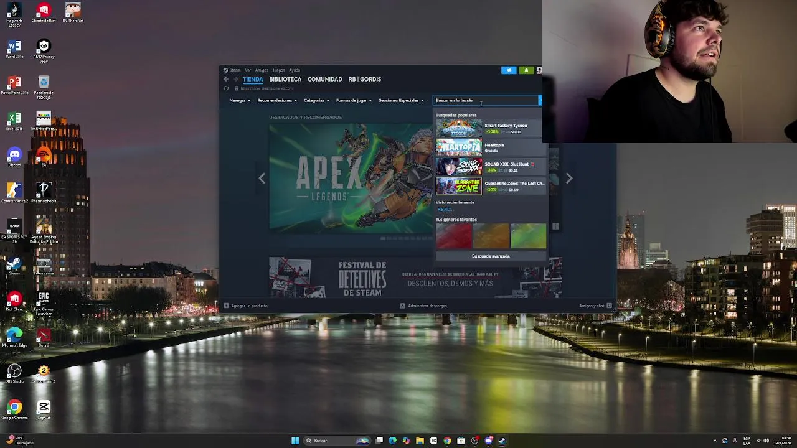Open the Apex Legends featured banner
This screenshot has height=448, width=797.
[351, 179]
